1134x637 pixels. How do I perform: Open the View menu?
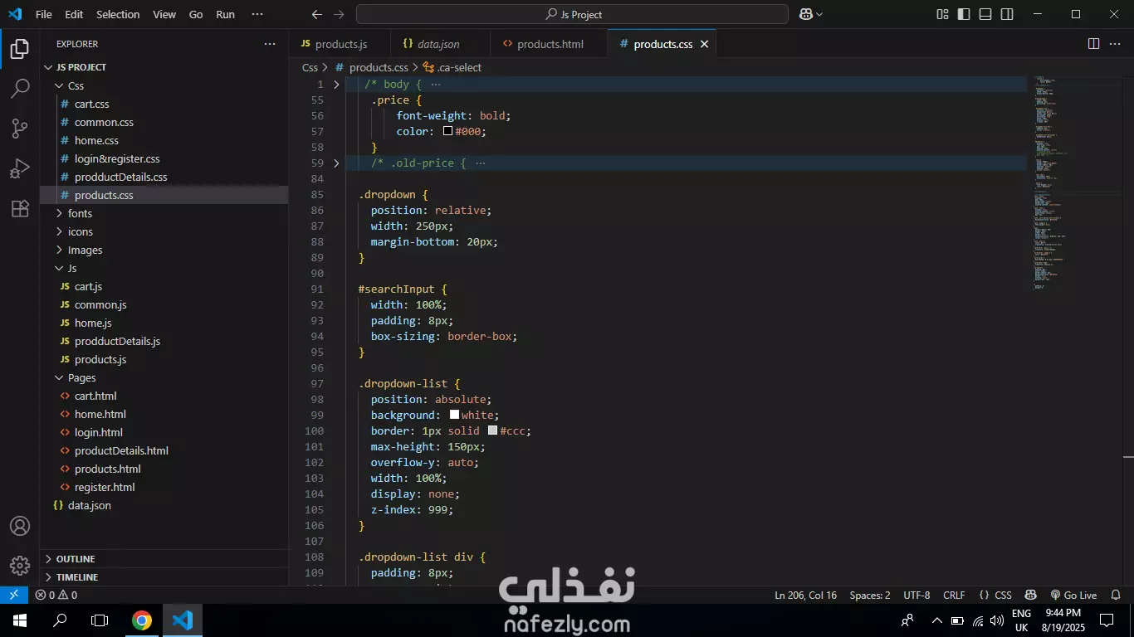(164, 14)
